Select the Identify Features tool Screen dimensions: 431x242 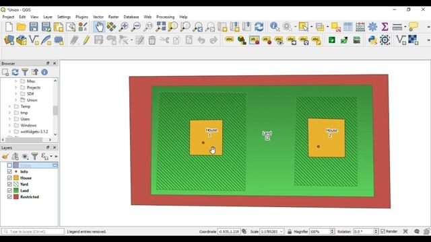point(275,27)
